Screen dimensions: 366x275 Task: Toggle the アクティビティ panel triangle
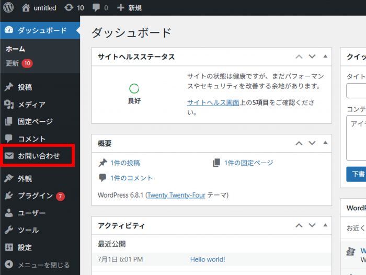click(x=325, y=225)
